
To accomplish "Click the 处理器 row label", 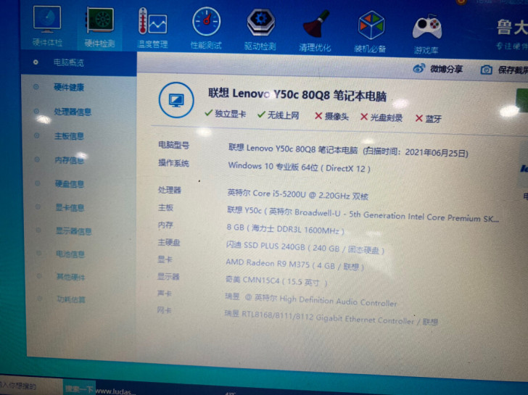I will tap(170, 190).
